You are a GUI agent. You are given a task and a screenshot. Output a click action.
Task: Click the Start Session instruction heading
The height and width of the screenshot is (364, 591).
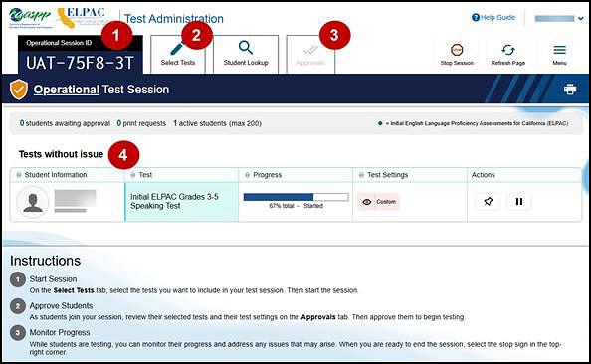pos(53,279)
